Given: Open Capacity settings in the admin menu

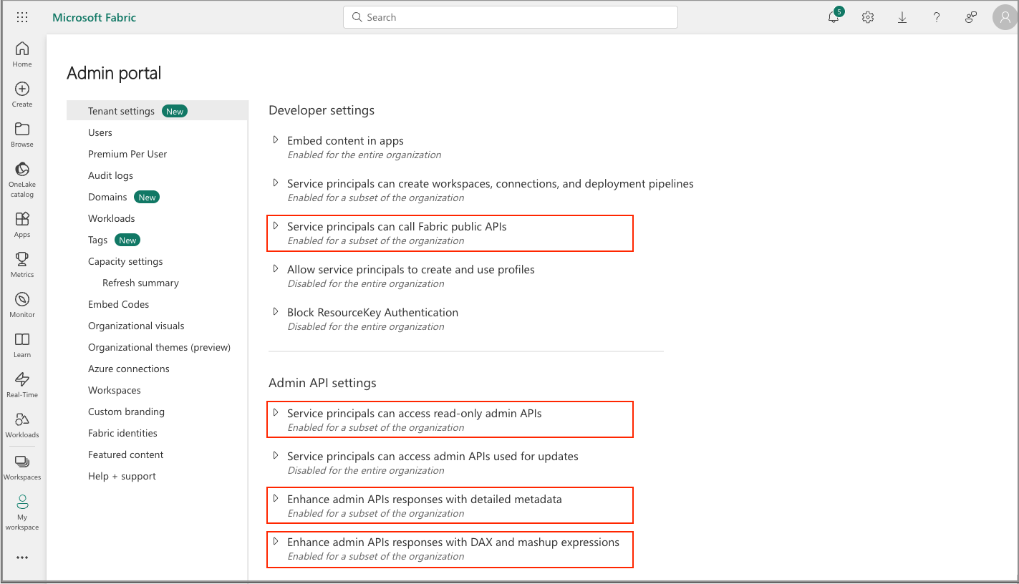Looking at the screenshot, I should pyautogui.click(x=125, y=261).
